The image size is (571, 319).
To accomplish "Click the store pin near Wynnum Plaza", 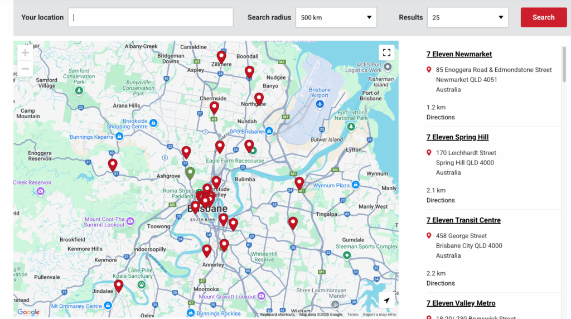I will click(299, 182).
